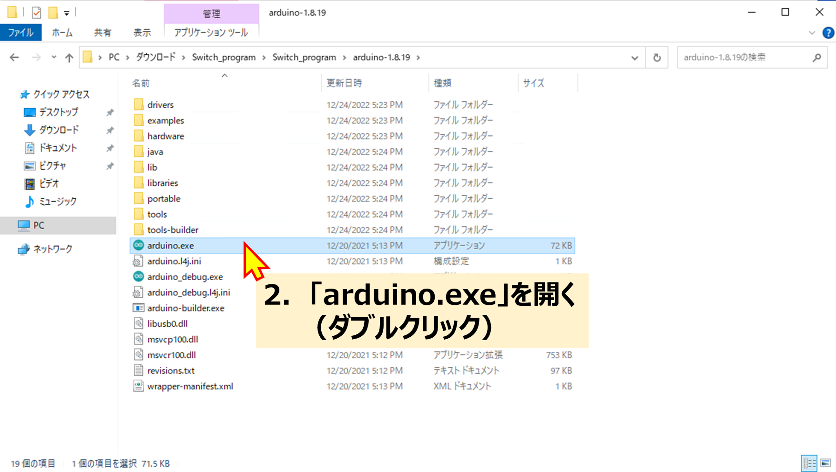Sort files by サイズ column header
This screenshot has height=472, width=836.
pyautogui.click(x=533, y=83)
